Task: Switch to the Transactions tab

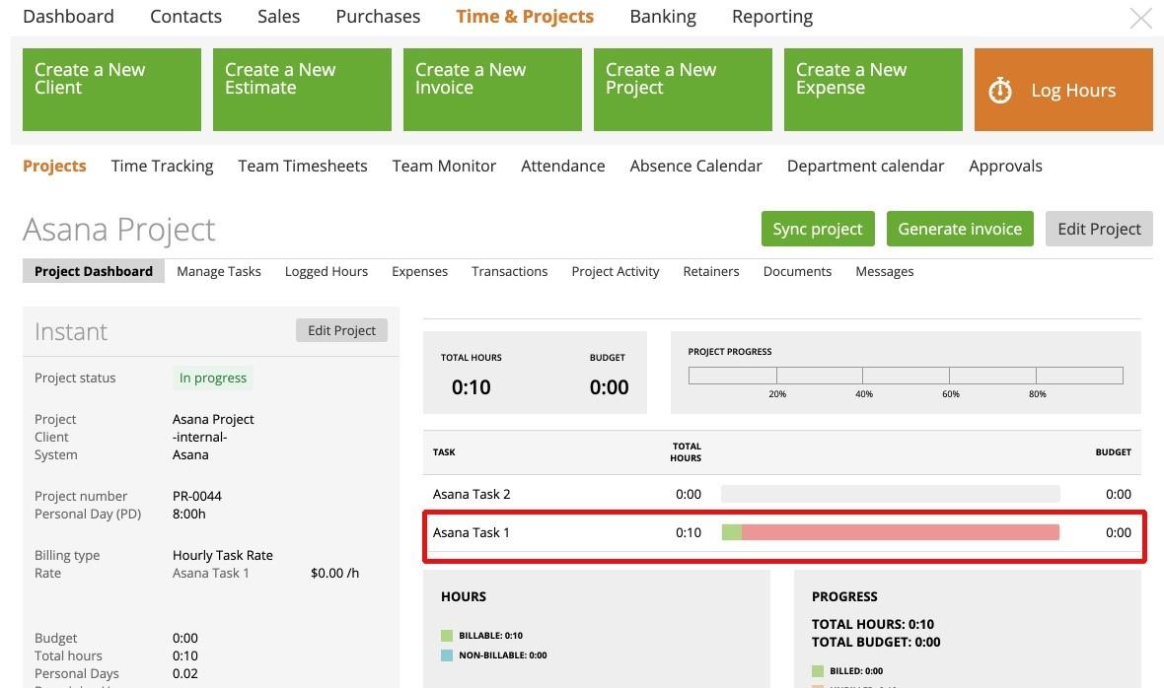Action: pos(509,271)
